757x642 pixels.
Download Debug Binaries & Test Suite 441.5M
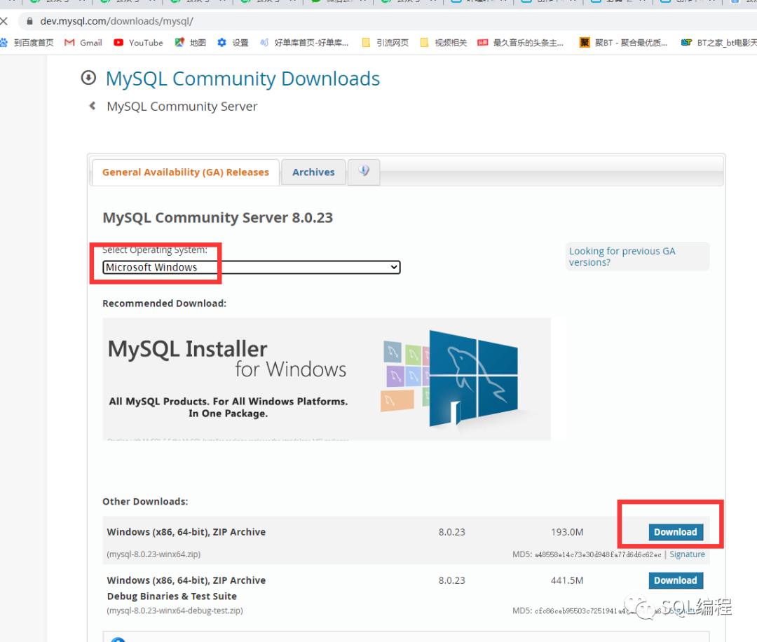pyautogui.click(x=676, y=580)
